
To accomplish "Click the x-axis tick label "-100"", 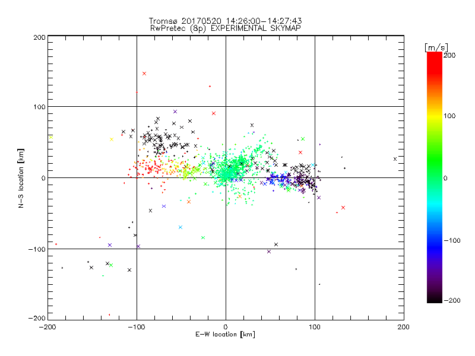I will click(137, 327).
